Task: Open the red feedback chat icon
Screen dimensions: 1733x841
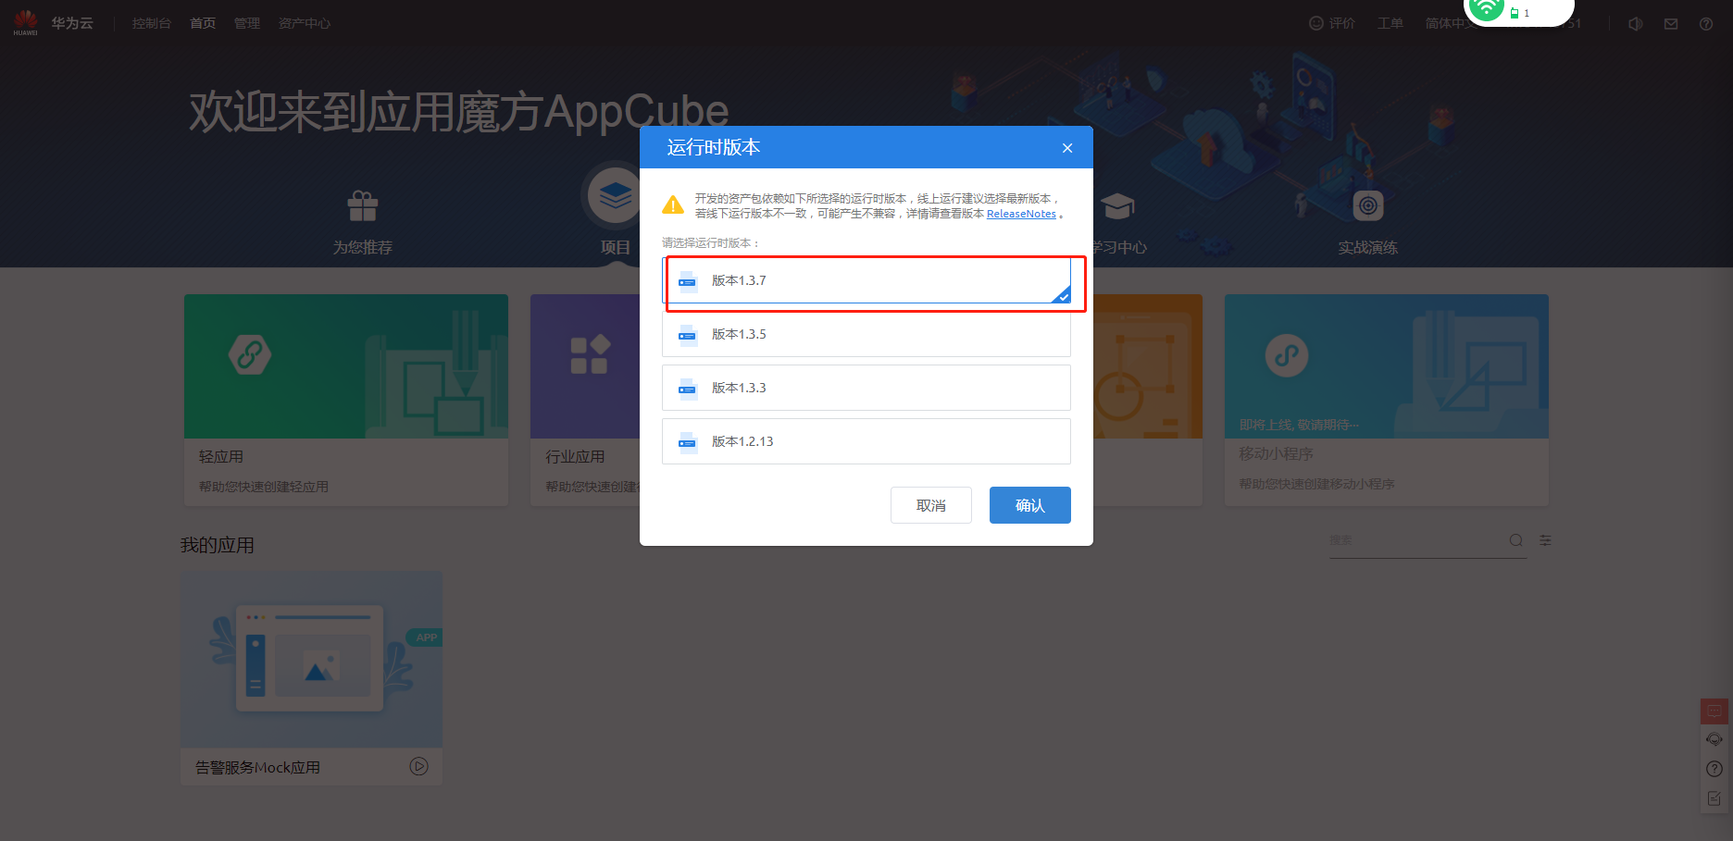Action: coord(1714,711)
